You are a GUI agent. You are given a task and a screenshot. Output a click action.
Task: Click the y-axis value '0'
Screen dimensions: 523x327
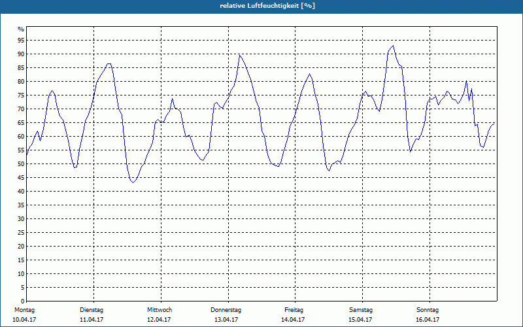pos(22,301)
